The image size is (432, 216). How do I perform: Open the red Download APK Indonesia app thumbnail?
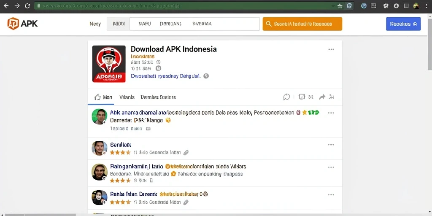click(x=109, y=64)
